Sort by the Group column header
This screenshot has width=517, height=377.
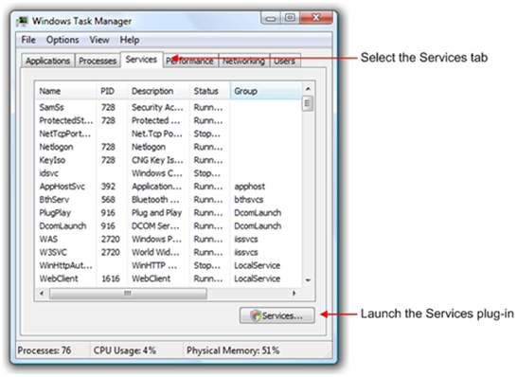(x=265, y=91)
